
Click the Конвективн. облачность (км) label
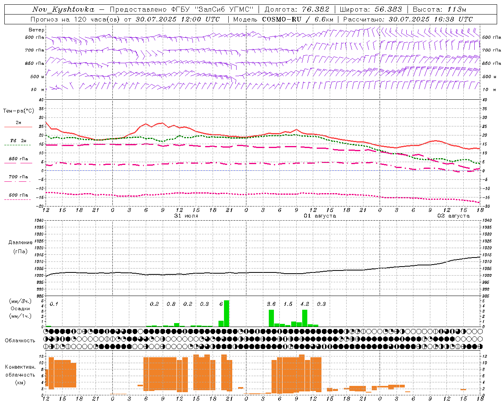(20, 375)
